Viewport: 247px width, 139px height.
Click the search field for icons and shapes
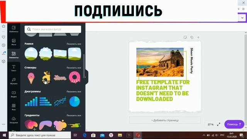click(x=53, y=29)
